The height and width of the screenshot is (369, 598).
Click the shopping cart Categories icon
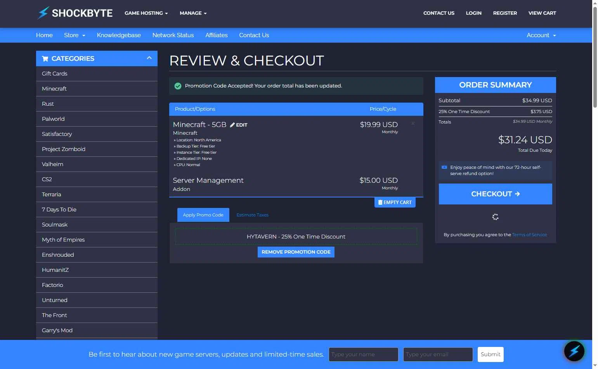click(x=45, y=59)
